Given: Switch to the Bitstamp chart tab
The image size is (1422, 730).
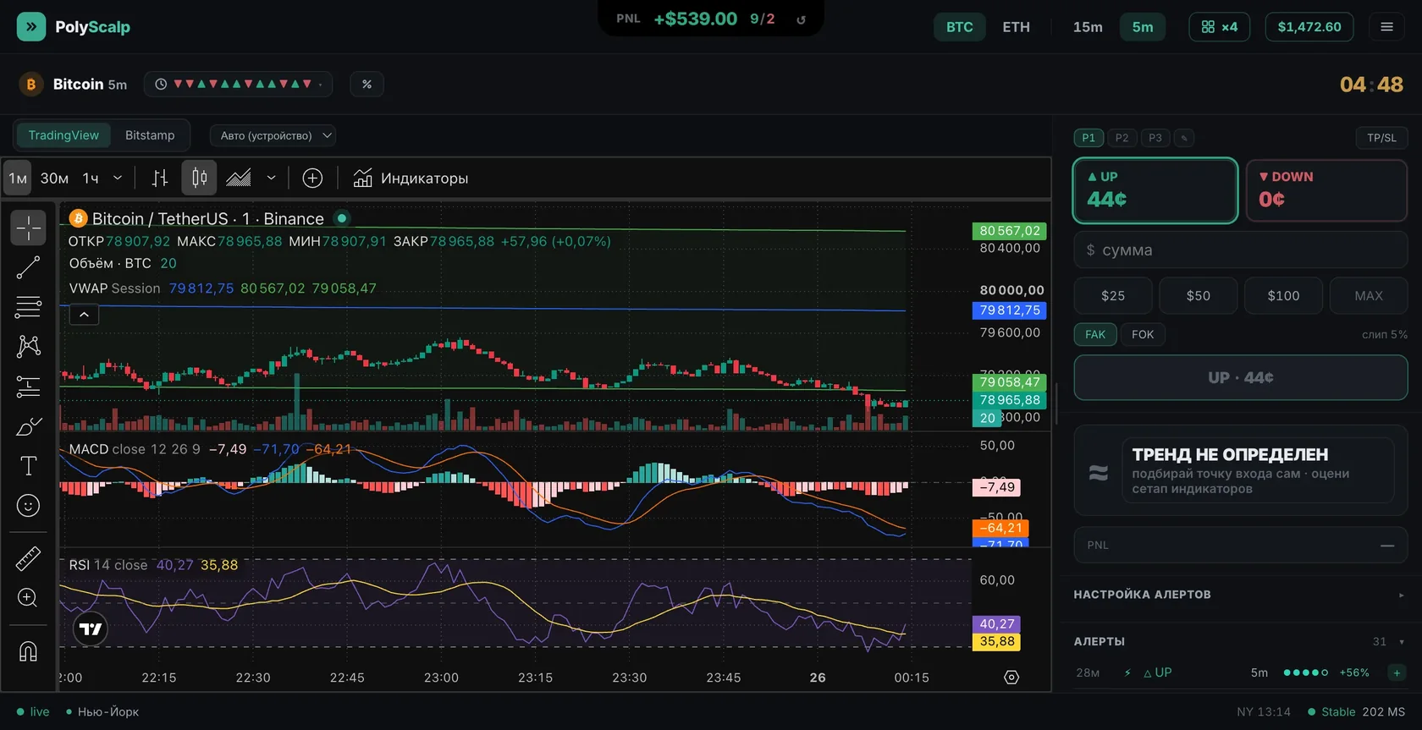Looking at the screenshot, I should tap(150, 135).
